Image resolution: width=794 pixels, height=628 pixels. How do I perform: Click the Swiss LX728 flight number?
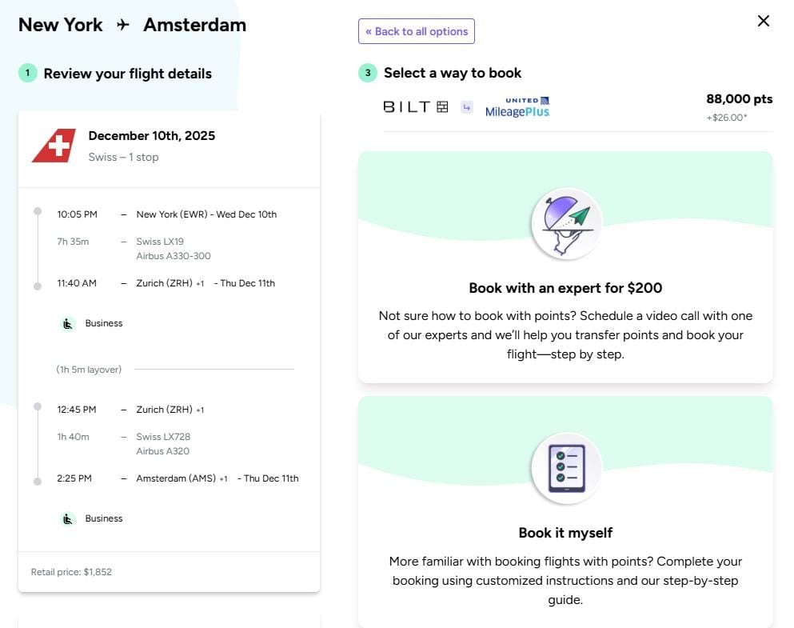point(163,437)
